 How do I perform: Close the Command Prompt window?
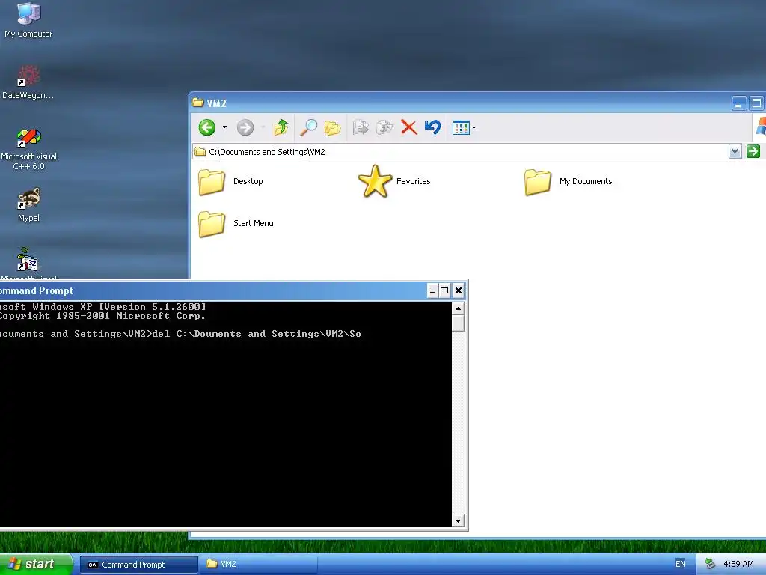(459, 291)
